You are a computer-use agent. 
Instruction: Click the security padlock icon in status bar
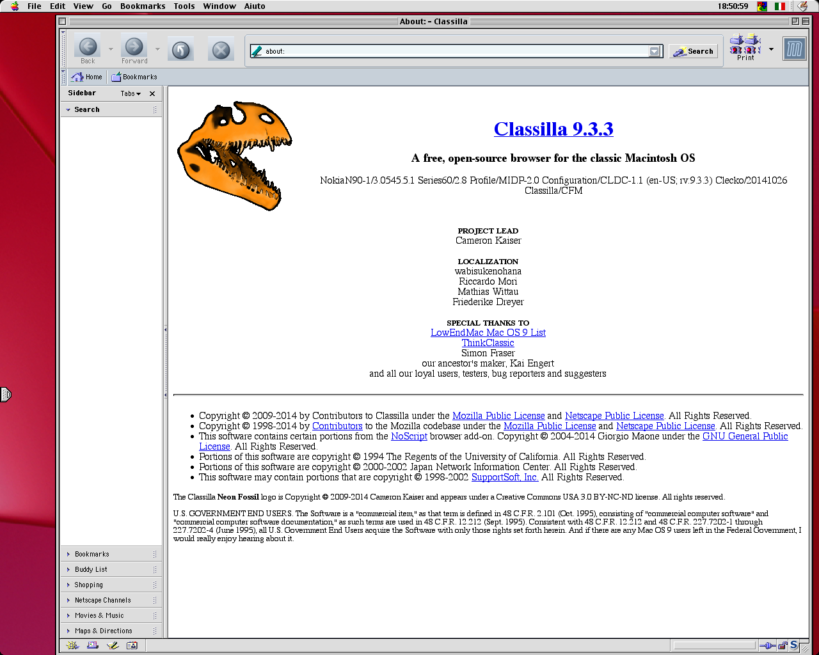[x=783, y=645]
